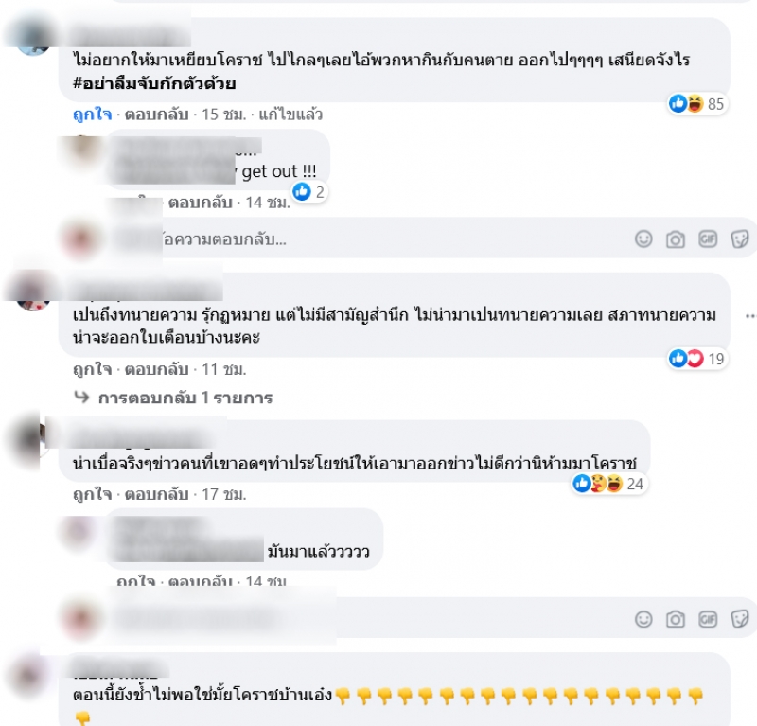
Task: View the 24 reactions on Korat news comment
Action: (x=608, y=484)
